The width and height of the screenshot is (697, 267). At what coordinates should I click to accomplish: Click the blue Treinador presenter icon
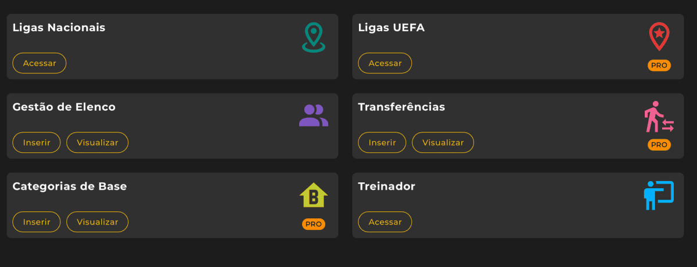coord(659,195)
